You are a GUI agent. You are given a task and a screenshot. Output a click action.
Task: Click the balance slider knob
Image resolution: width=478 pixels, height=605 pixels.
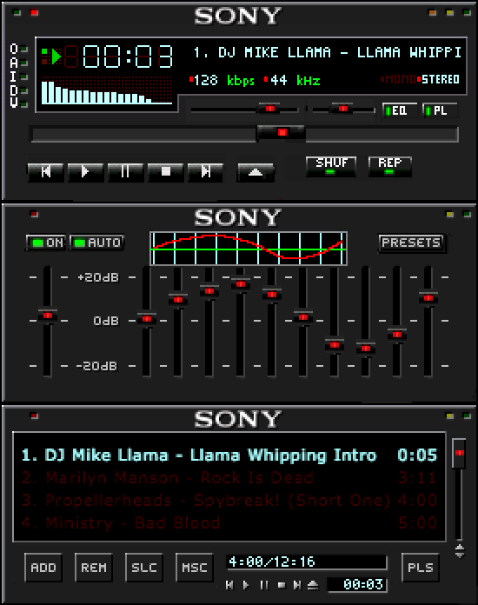coord(342,109)
